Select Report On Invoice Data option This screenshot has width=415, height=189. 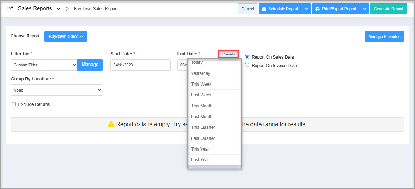pos(247,65)
